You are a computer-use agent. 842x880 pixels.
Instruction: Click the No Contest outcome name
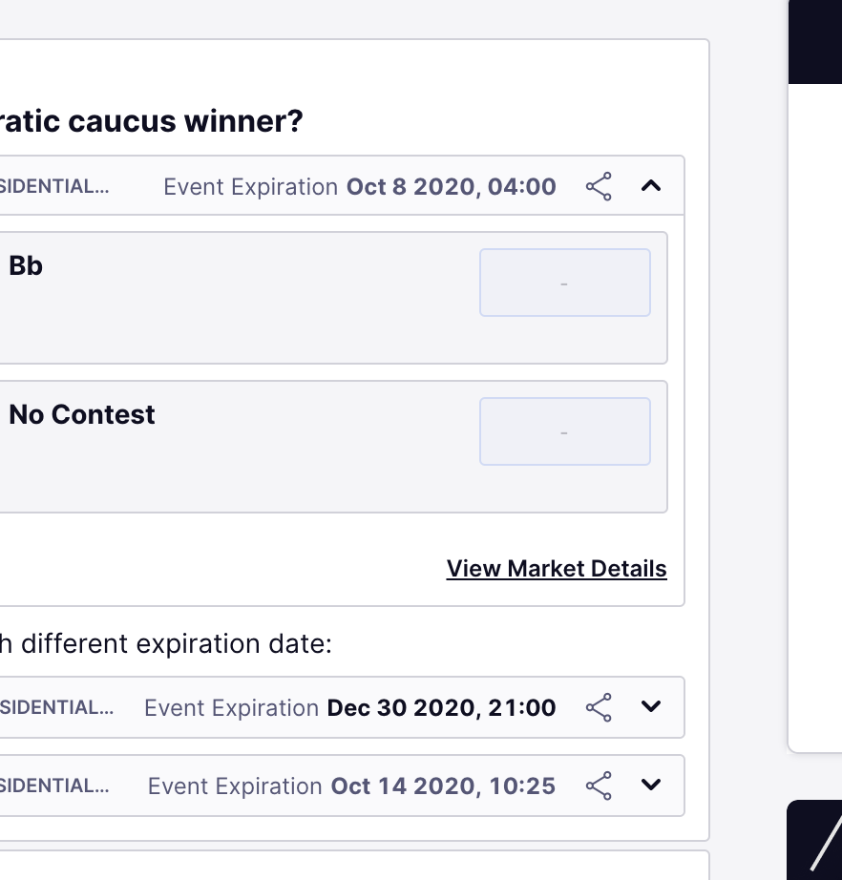(x=82, y=415)
